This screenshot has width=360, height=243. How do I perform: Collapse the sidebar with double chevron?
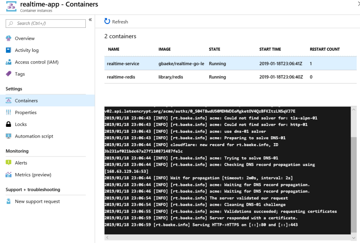click(90, 20)
